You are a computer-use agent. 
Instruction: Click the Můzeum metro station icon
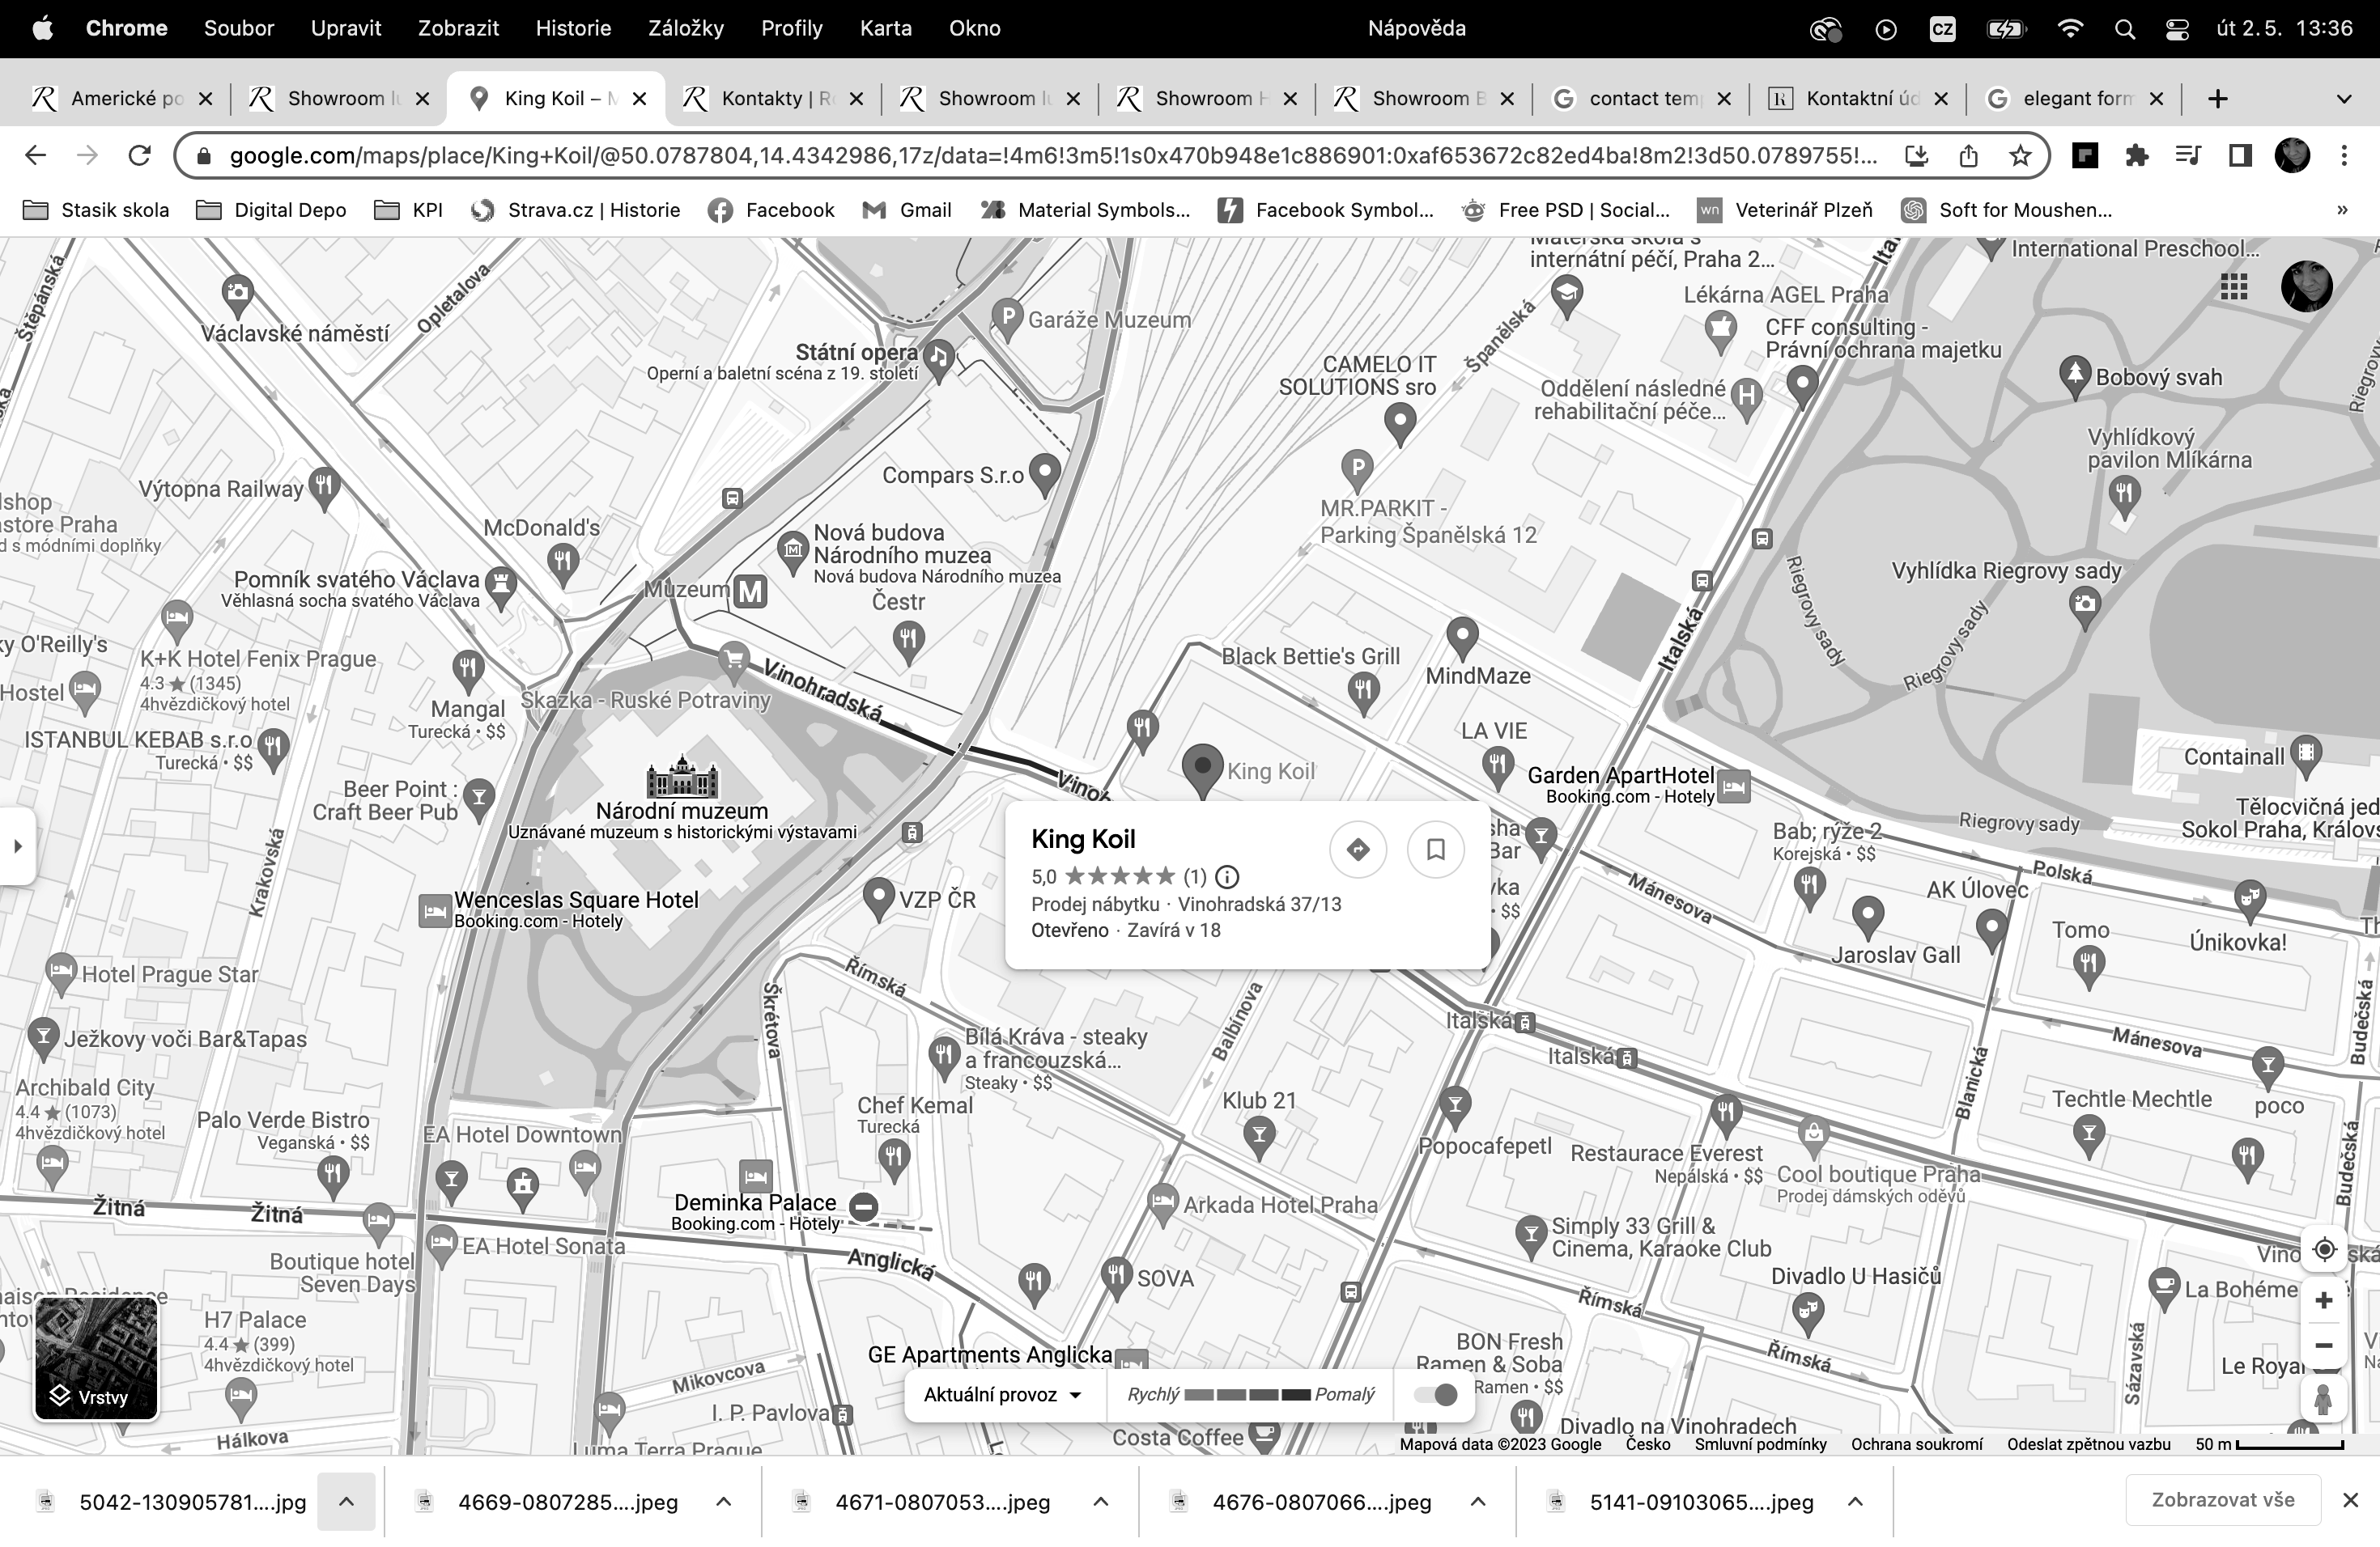tap(751, 591)
